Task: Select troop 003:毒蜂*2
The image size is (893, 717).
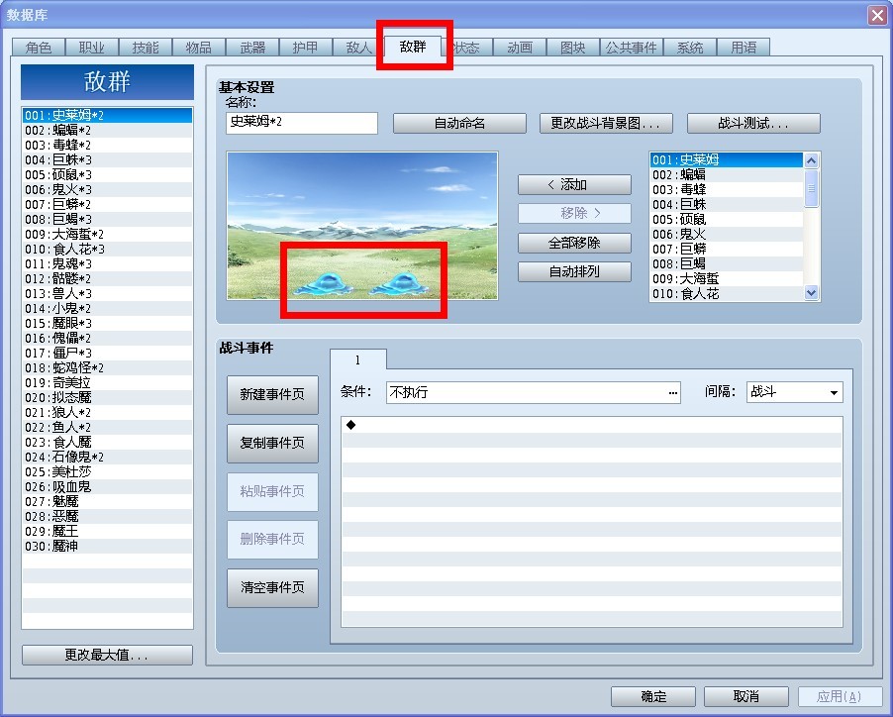Action: pyautogui.click(x=107, y=146)
